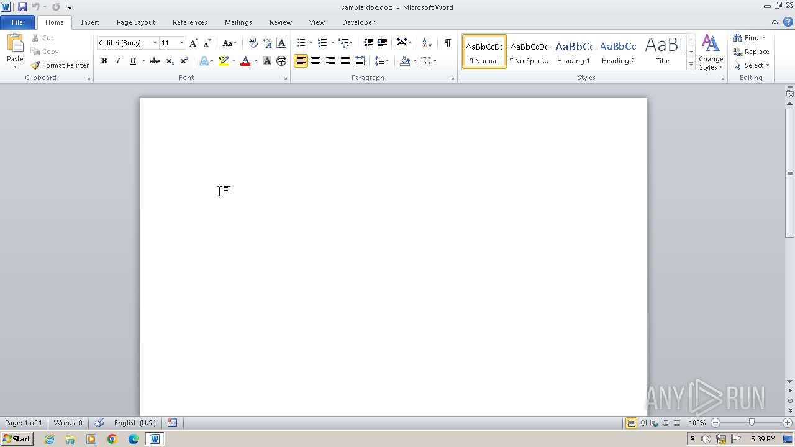Click the Paste icon
The width and height of the screenshot is (795, 447).
pos(15,44)
